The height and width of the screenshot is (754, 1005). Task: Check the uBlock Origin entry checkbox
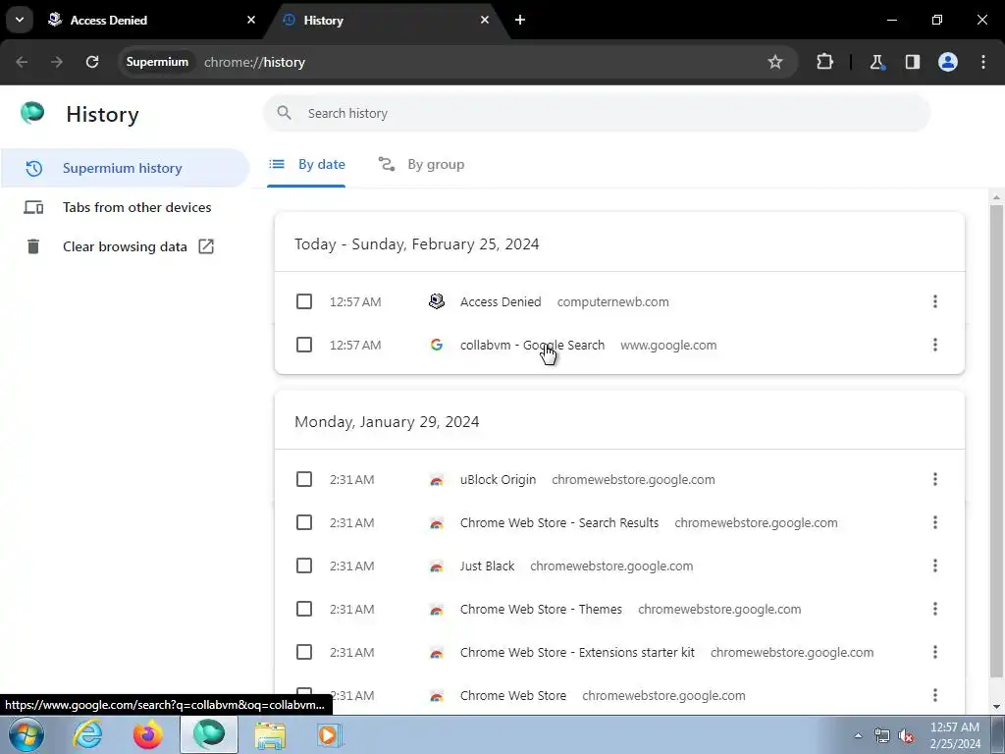pos(304,479)
